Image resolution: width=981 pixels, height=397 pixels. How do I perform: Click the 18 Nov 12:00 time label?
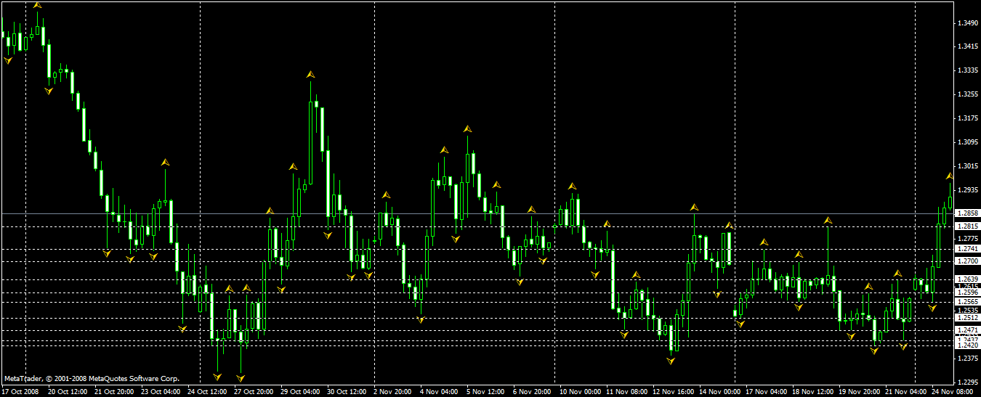tap(812, 392)
